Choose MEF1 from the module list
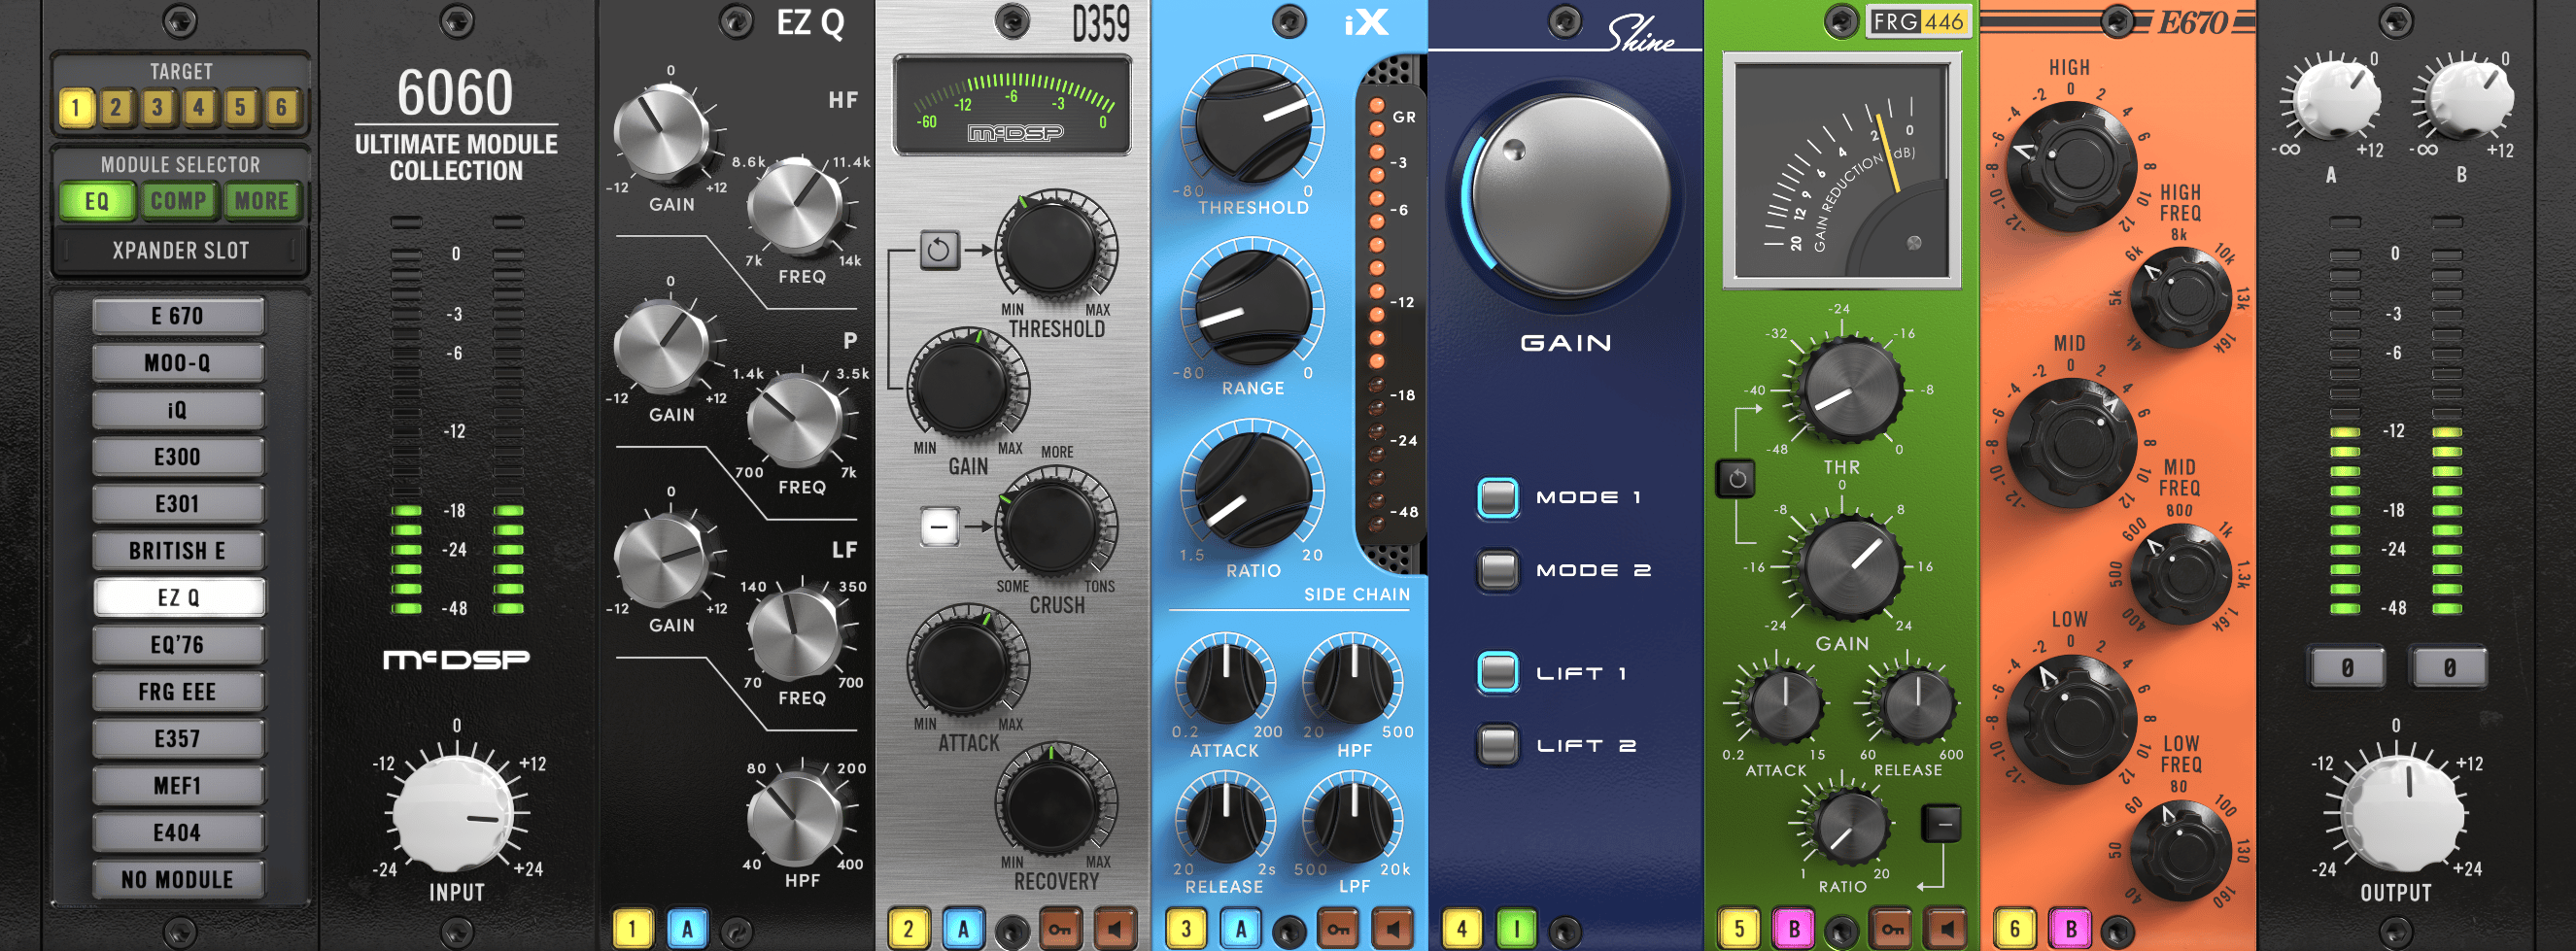The height and width of the screenshot is (951, 2576). coord(178,786)
